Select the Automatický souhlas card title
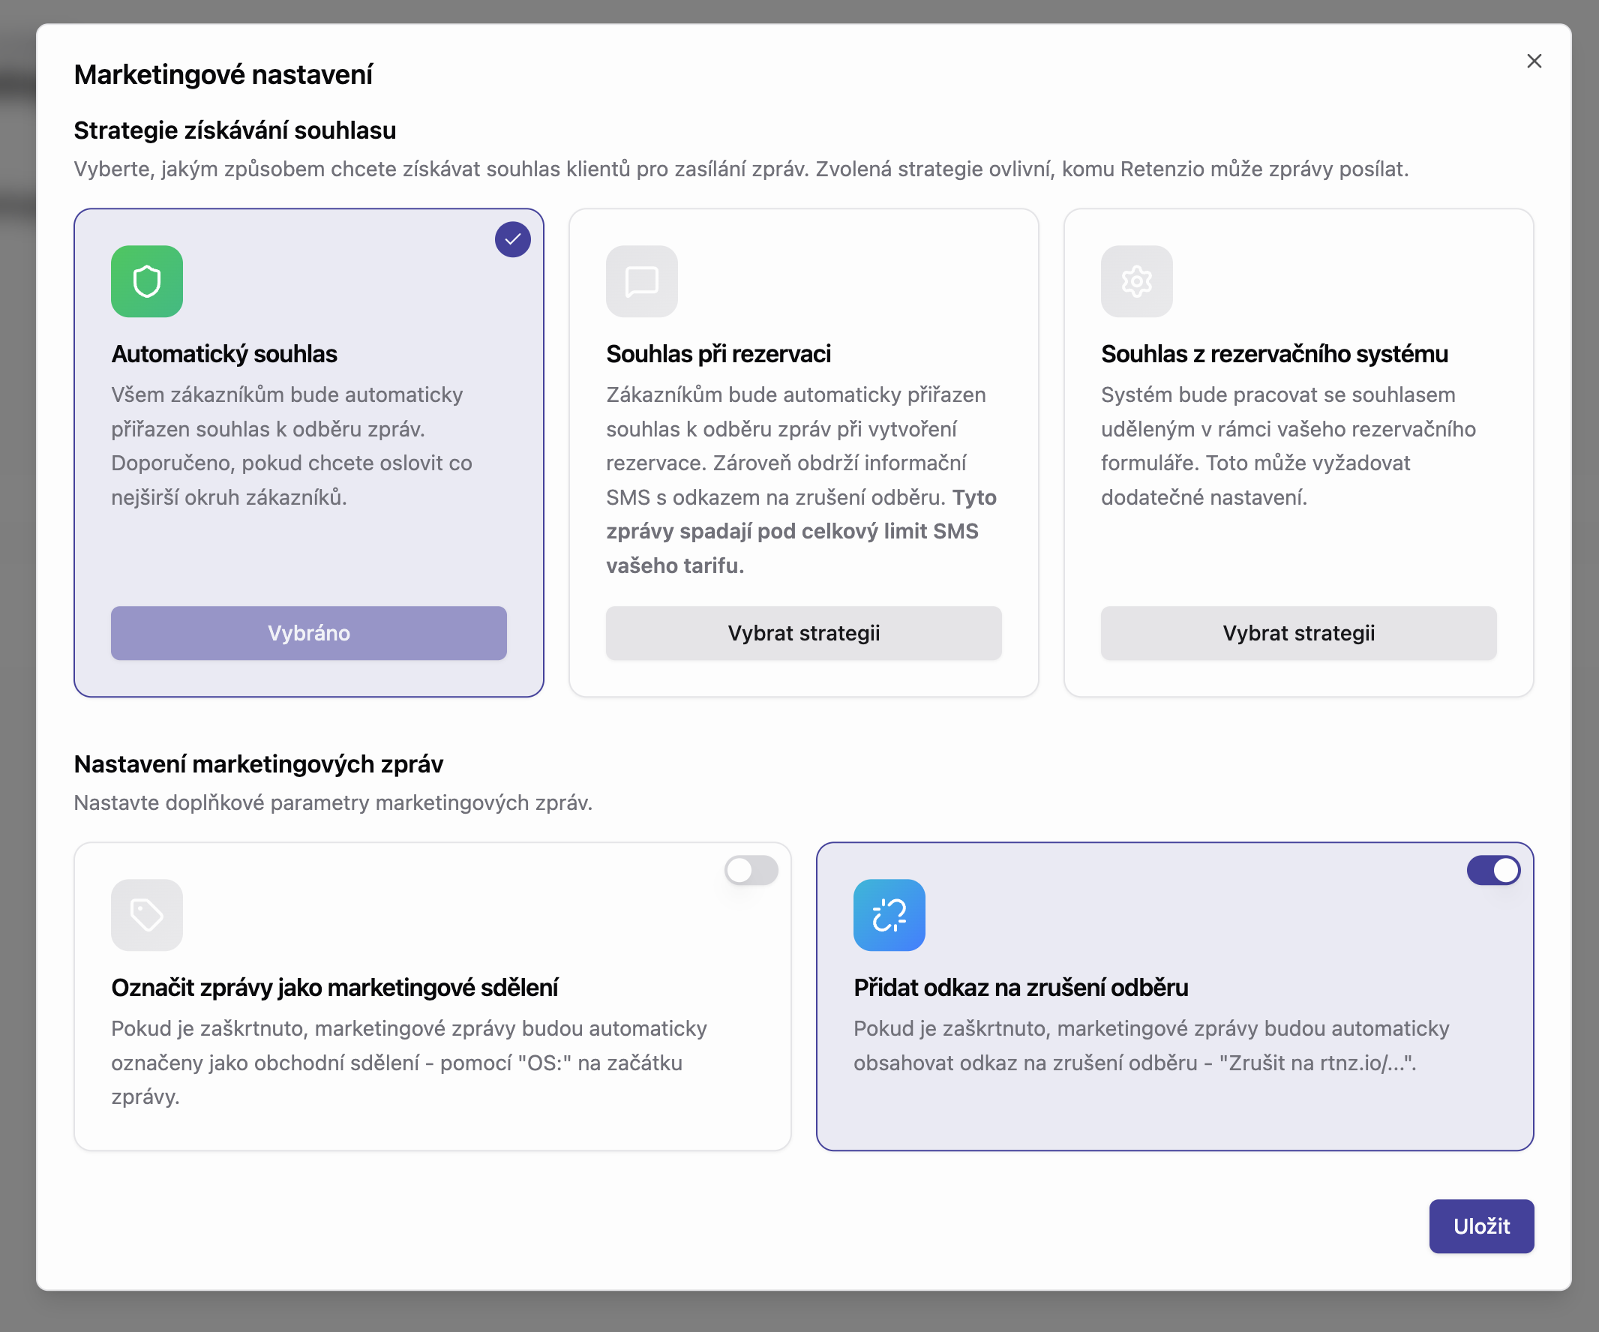 point(223,354)
